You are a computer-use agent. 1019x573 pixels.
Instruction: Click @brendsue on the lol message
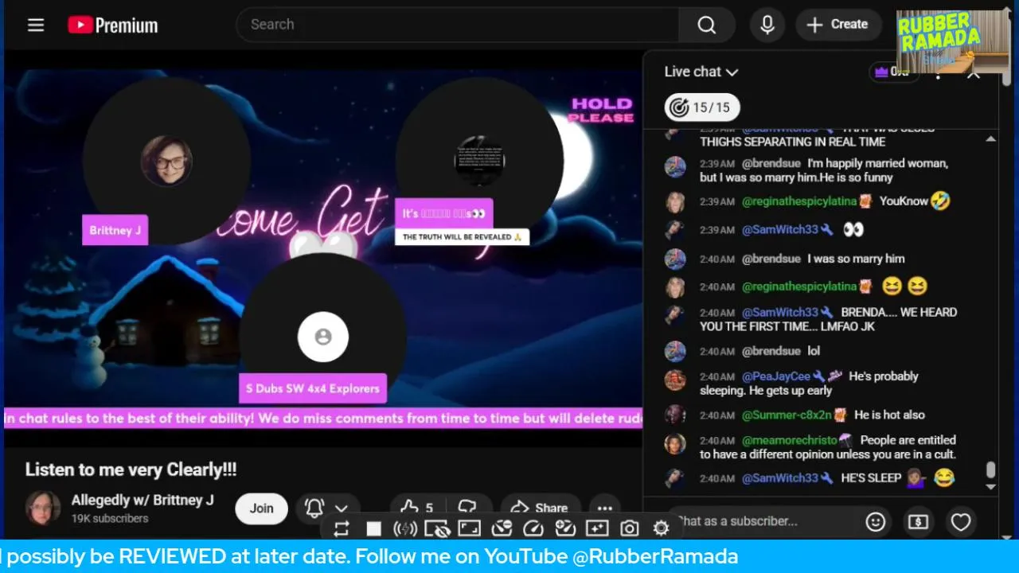pyautogui.click(x=771, y=351)
